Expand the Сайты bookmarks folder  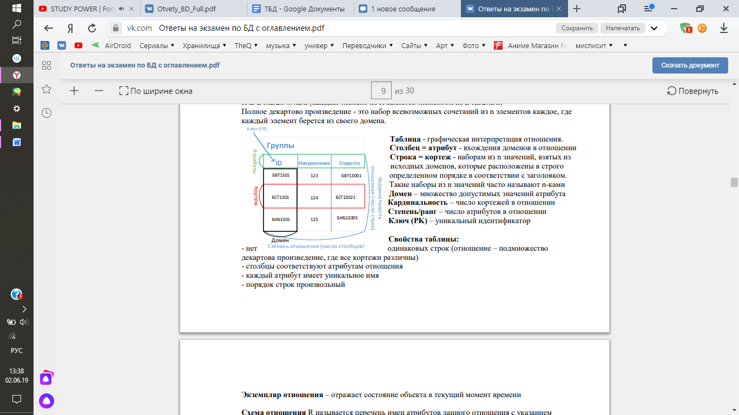click(414, 45)
